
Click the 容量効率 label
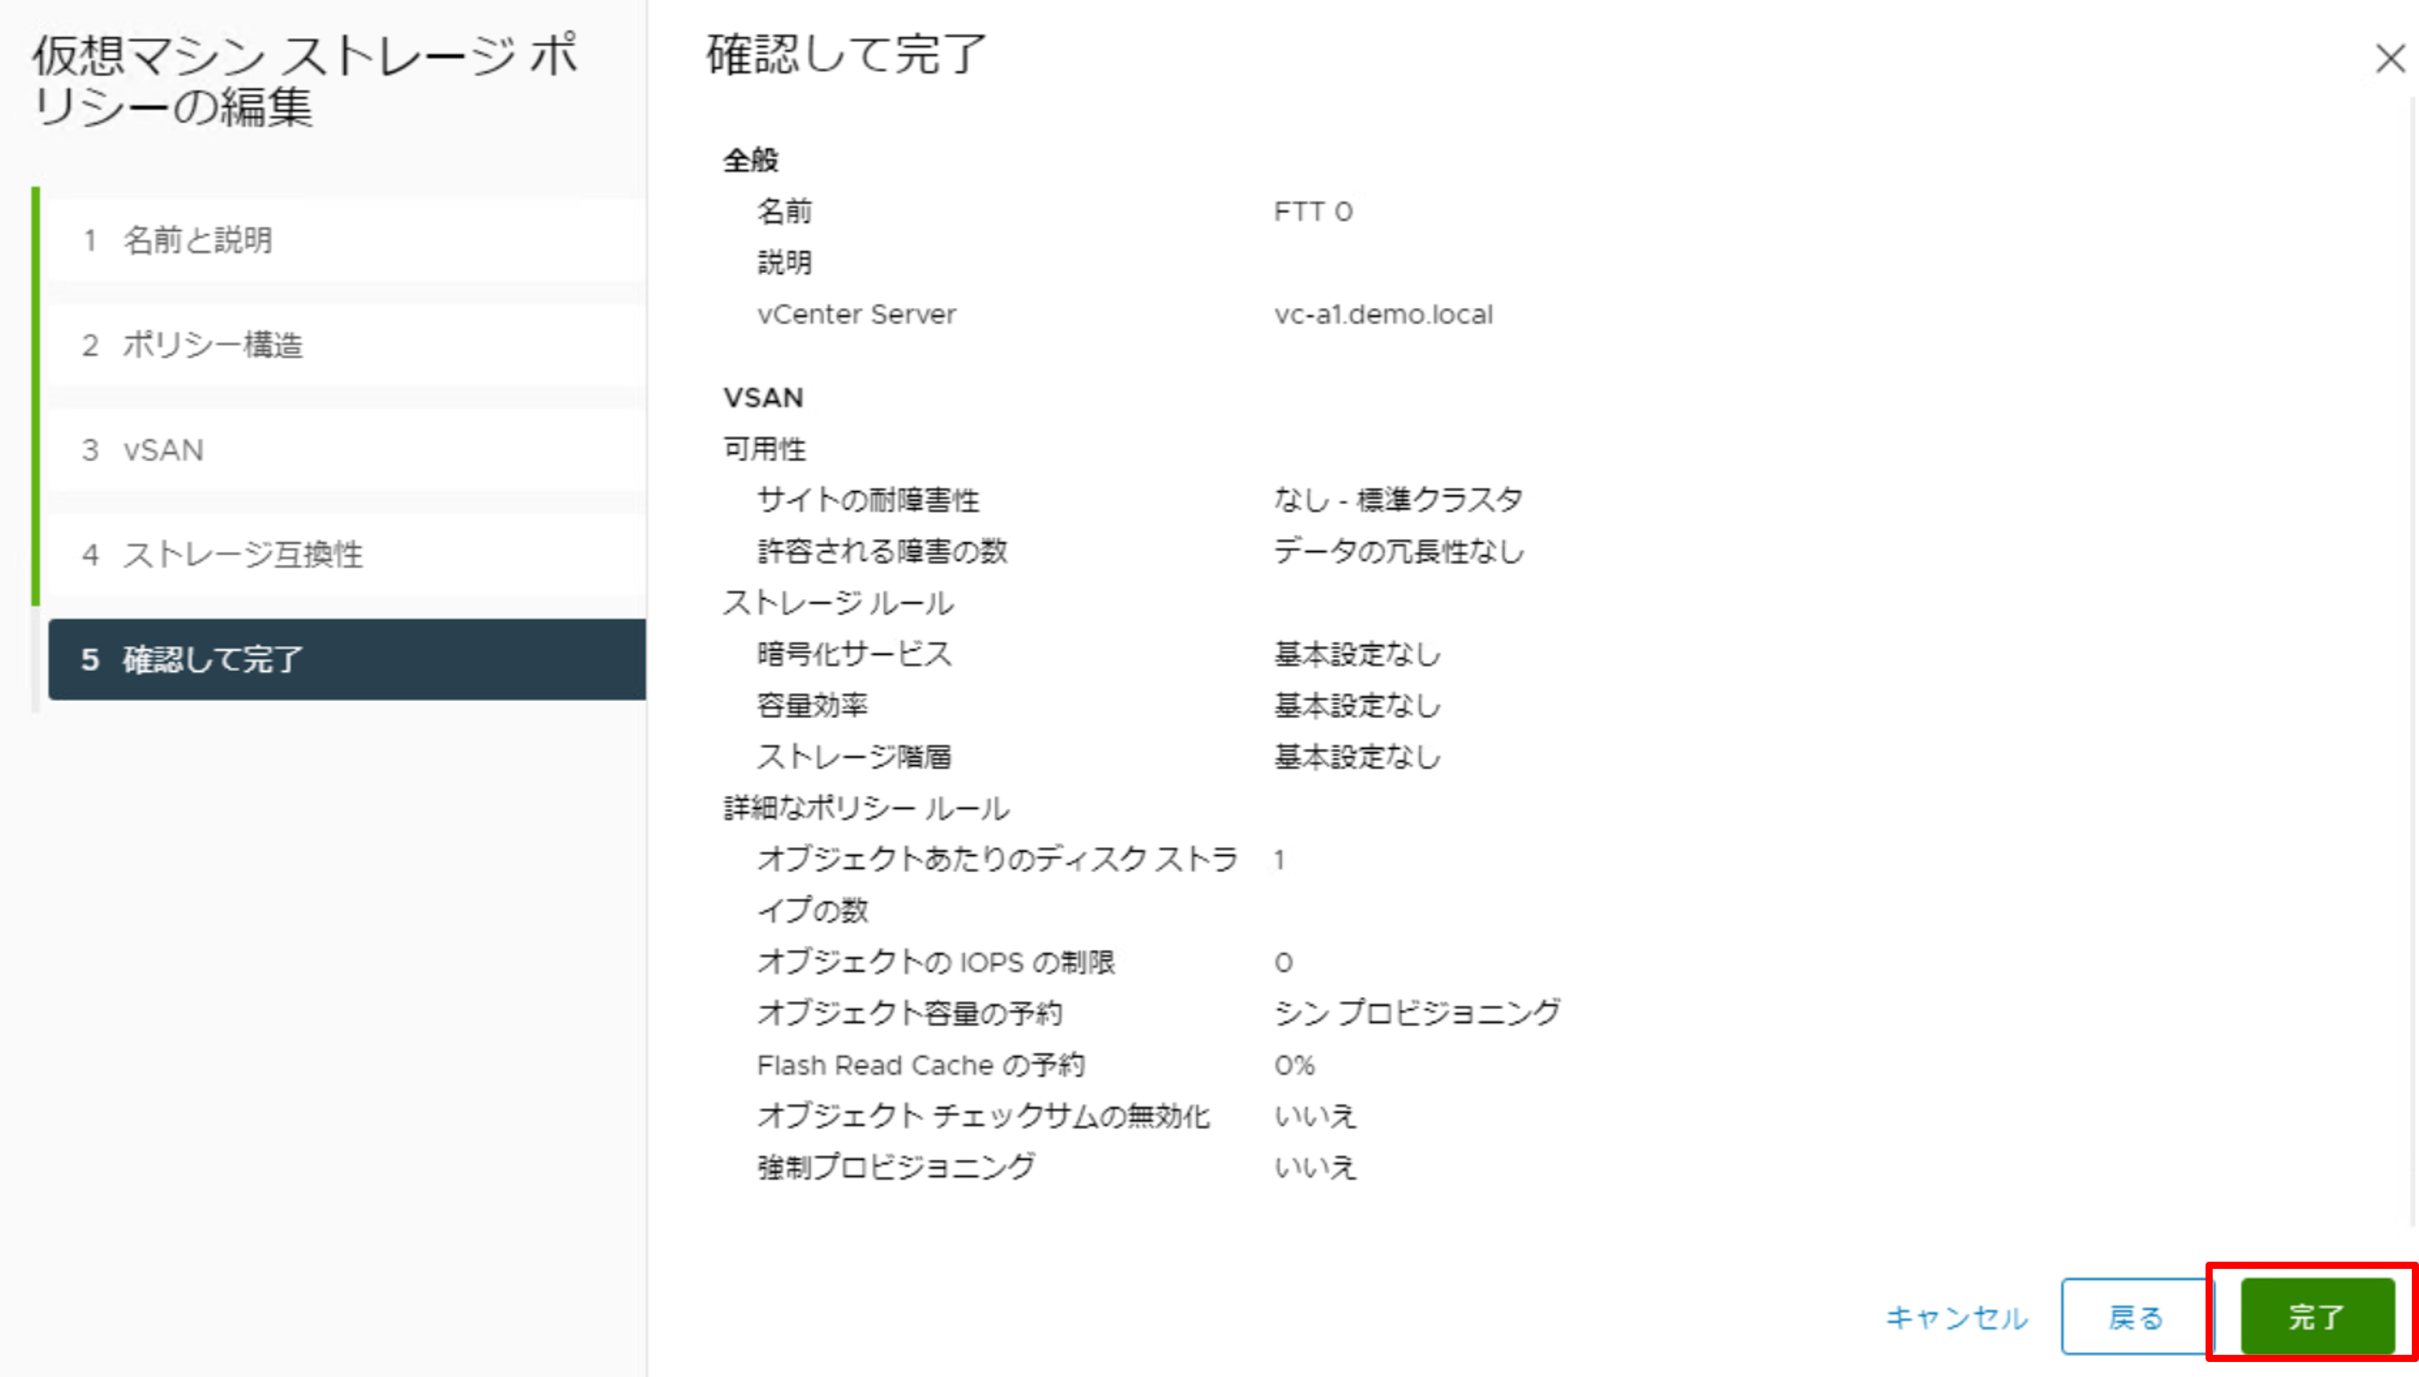pyautogui.click(x=812, y=705)
